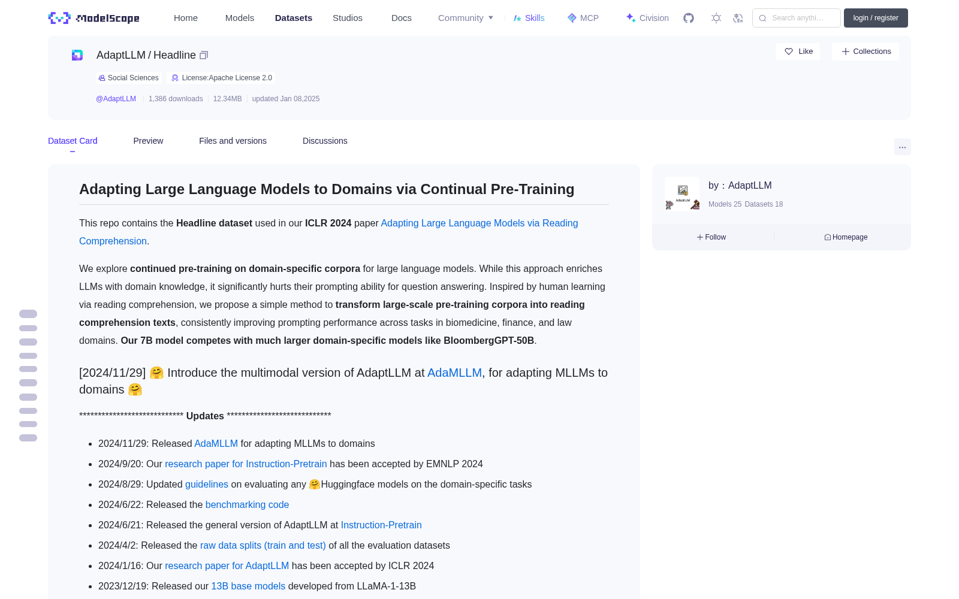Click the 12.34MB size text
The image size is (959, 599).
click(x=228, y=99)
